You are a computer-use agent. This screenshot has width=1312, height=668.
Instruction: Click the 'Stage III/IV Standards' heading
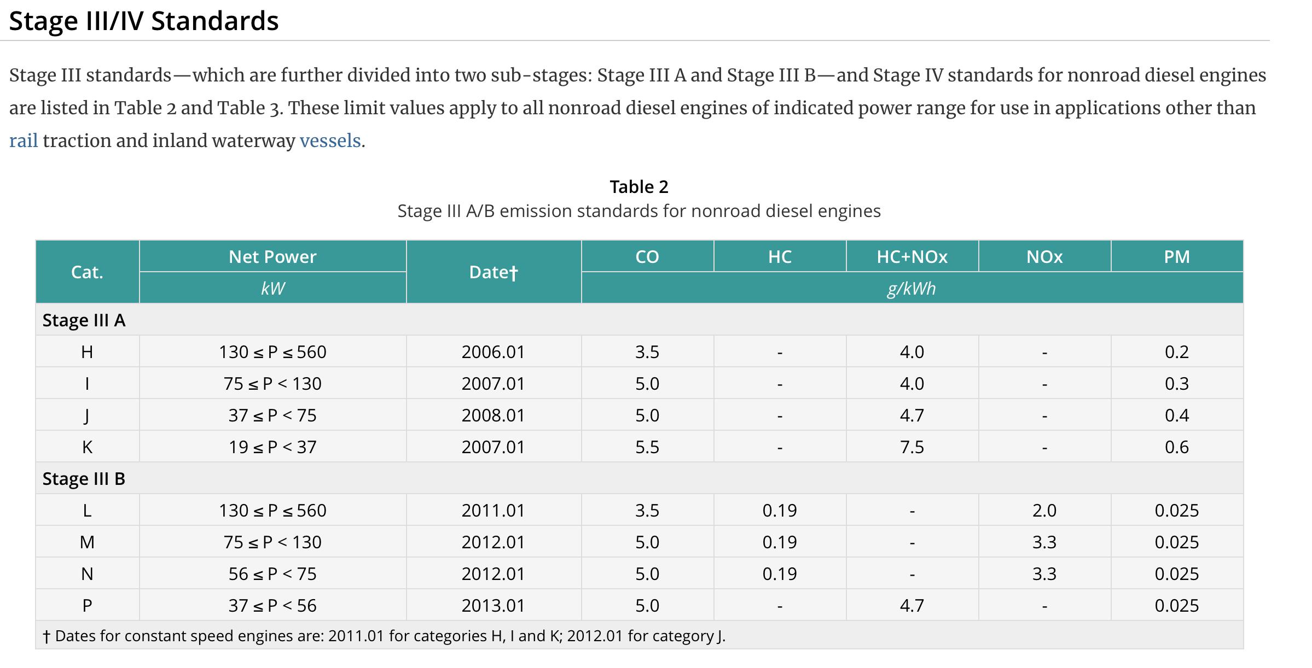click(x=144, y=21)
